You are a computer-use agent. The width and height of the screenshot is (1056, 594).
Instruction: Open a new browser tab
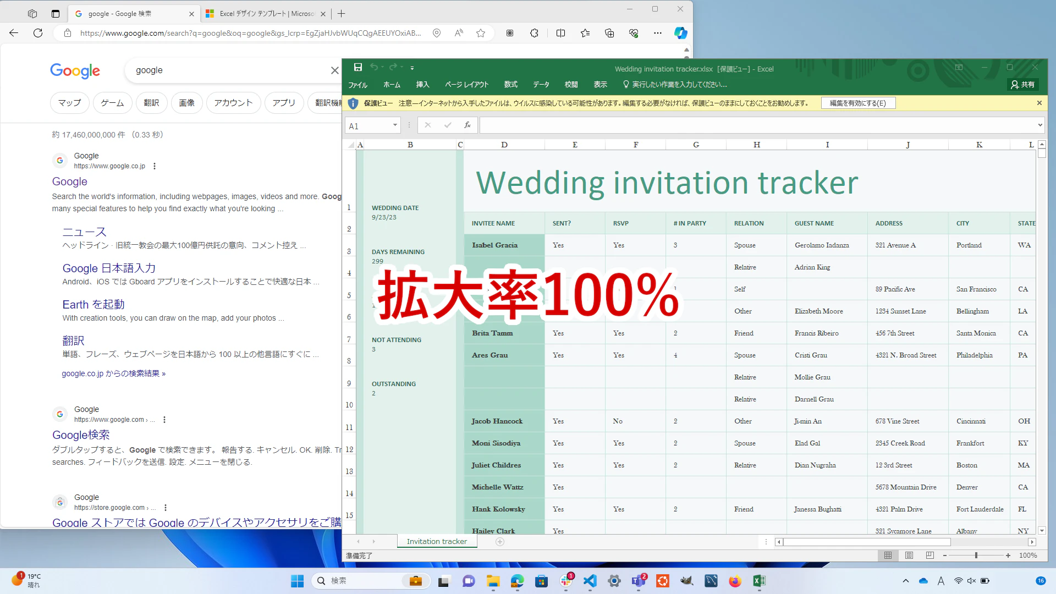341,14
